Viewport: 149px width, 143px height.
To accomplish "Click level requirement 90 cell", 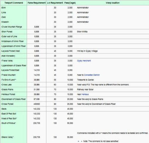I will pos(55,104).
